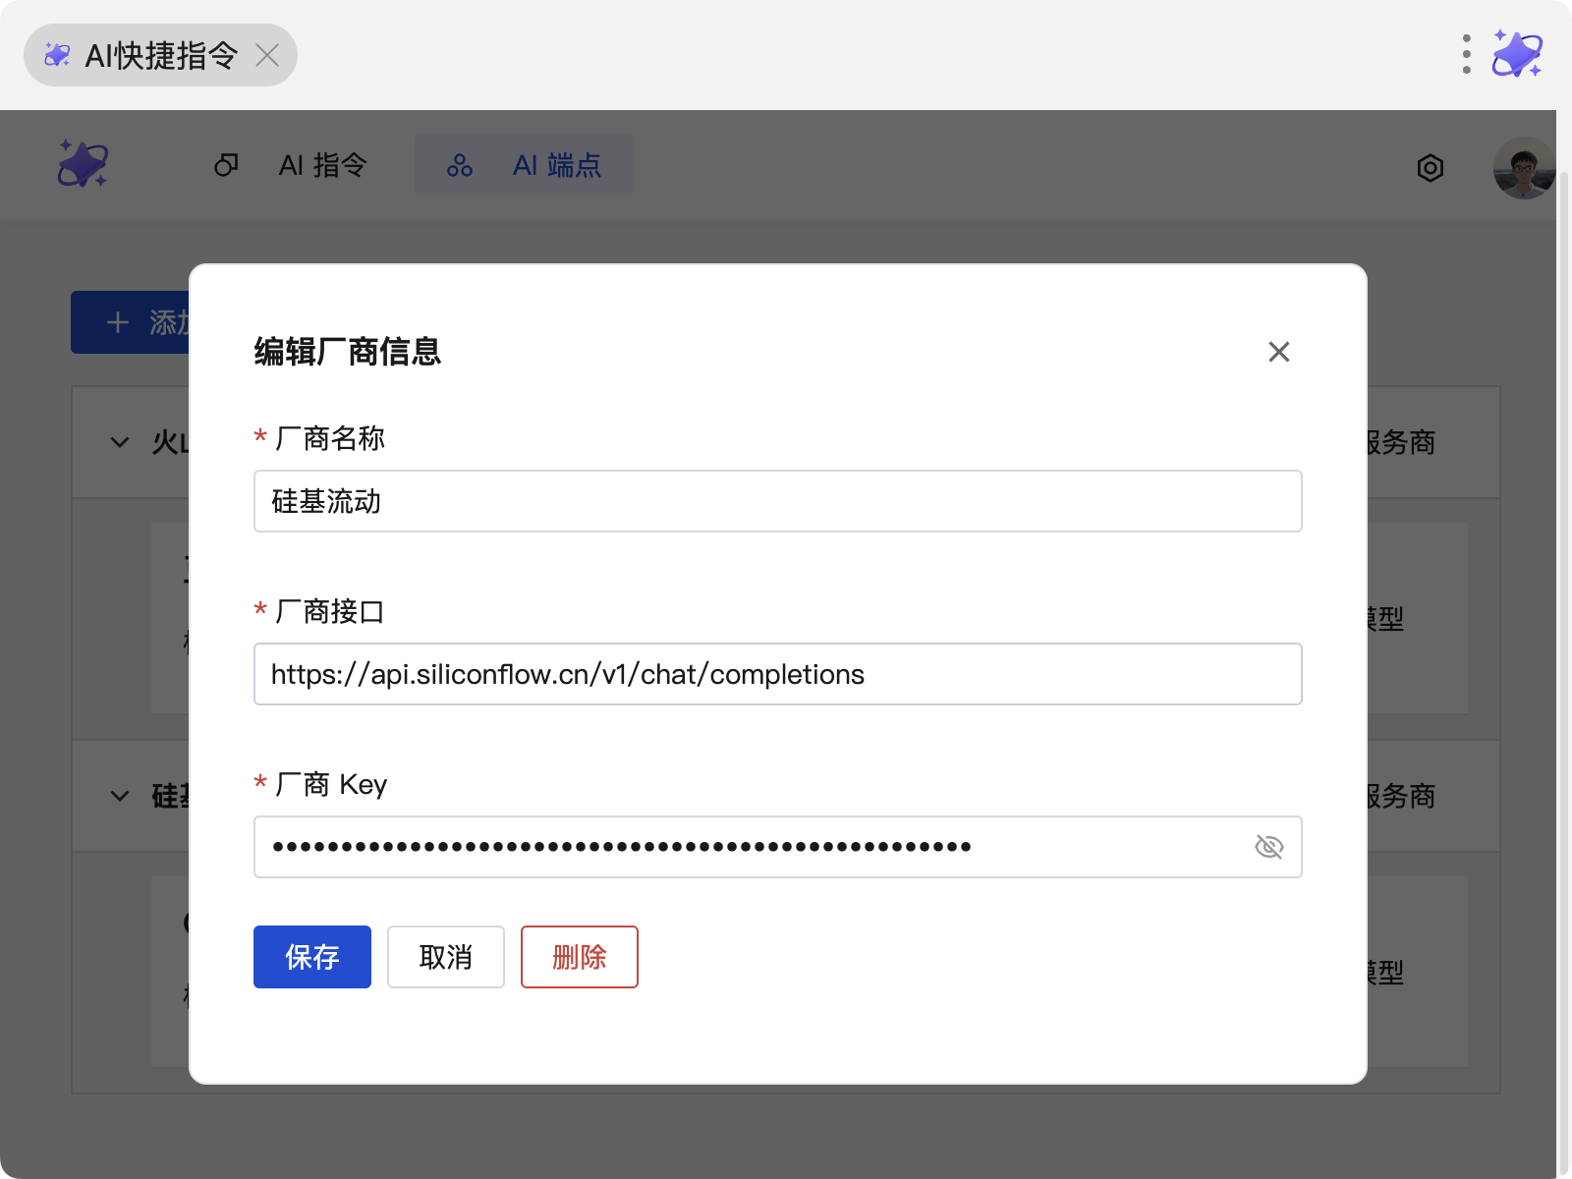Switch to the AI 指令 tab

coord(291,165)
